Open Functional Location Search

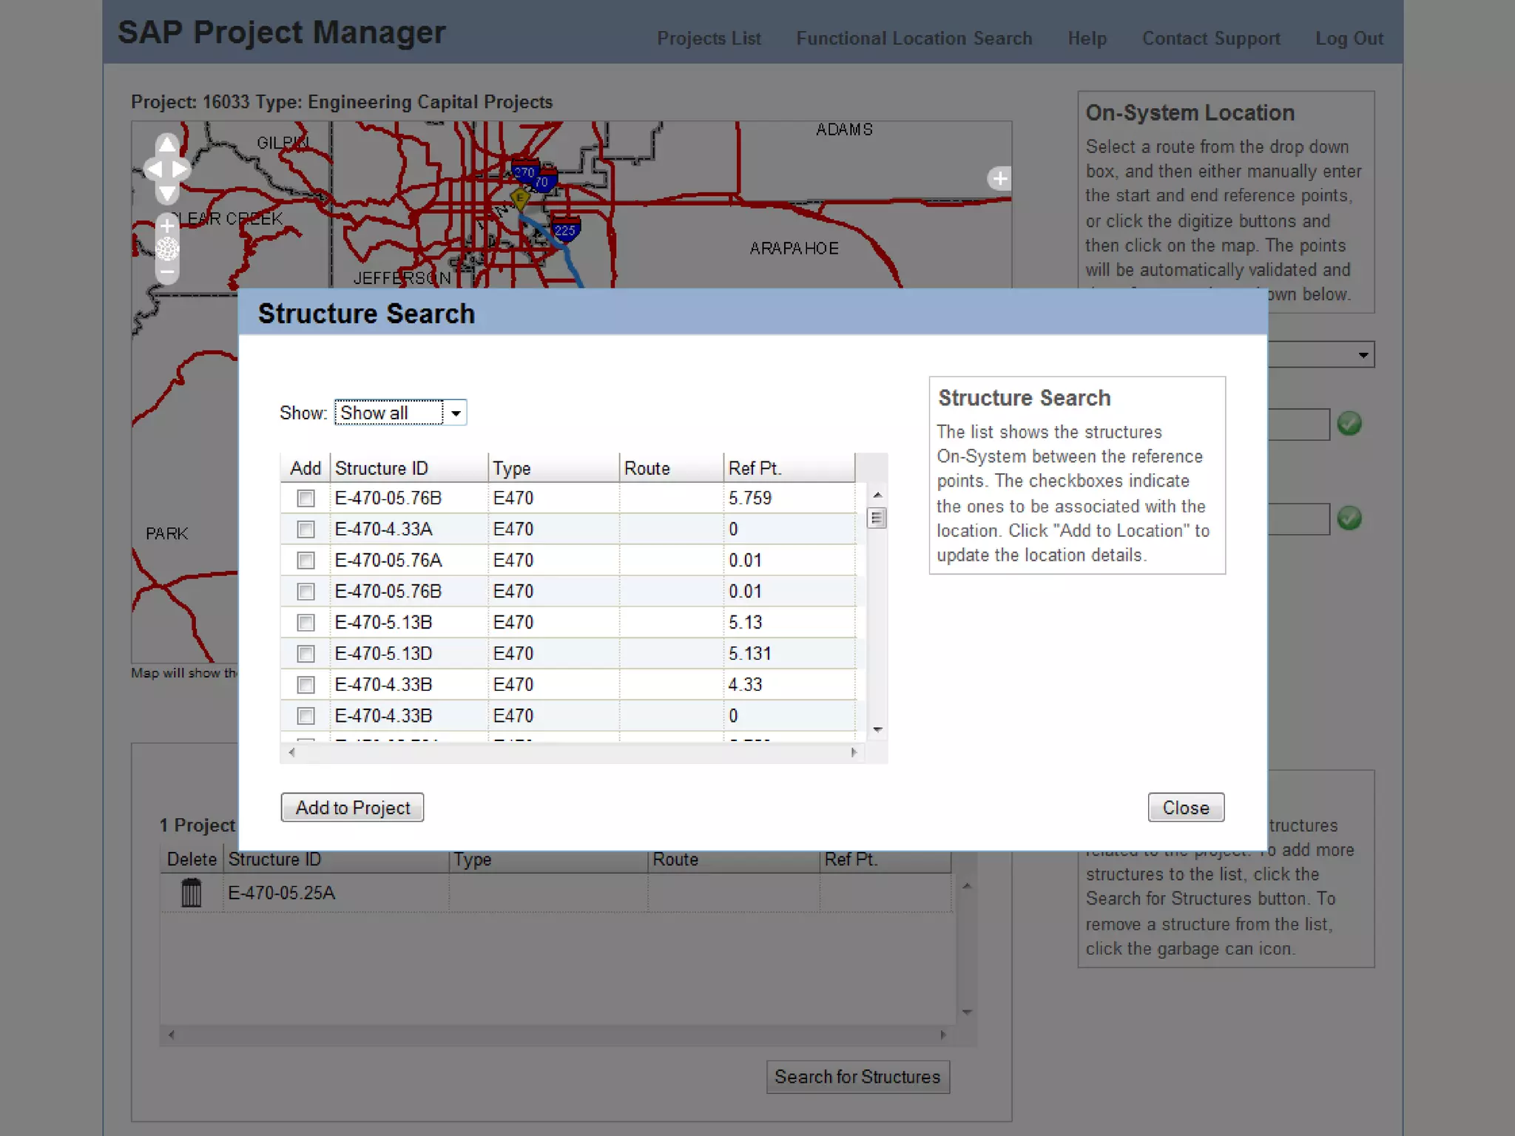point(914,38)
